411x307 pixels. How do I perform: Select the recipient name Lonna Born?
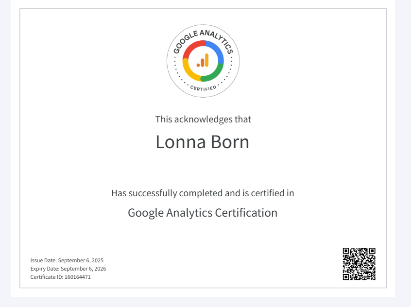click(202, 142)
